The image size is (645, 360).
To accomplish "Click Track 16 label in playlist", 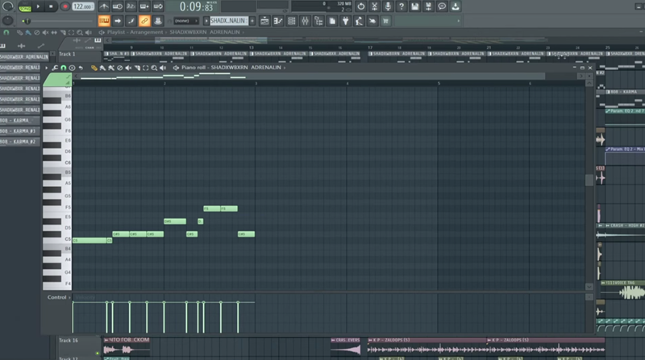I will coord(69,341).
